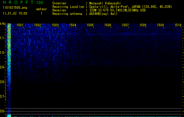The width and height of the screenshot is (184, 117).
Task: Click the 1505 time axis marker
Action: click(x=90, y=25)
